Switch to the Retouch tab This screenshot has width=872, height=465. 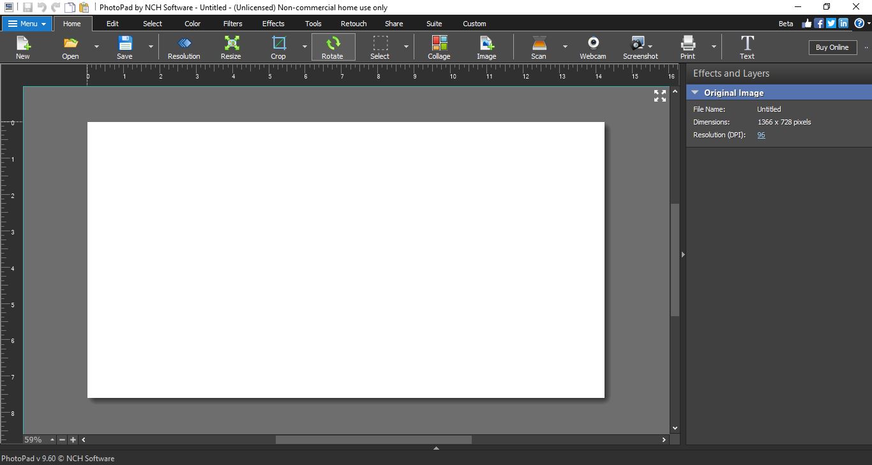354,24
